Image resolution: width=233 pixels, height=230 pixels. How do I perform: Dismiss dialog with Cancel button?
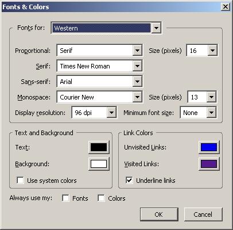pyautogui.click(x=203, y=214)
